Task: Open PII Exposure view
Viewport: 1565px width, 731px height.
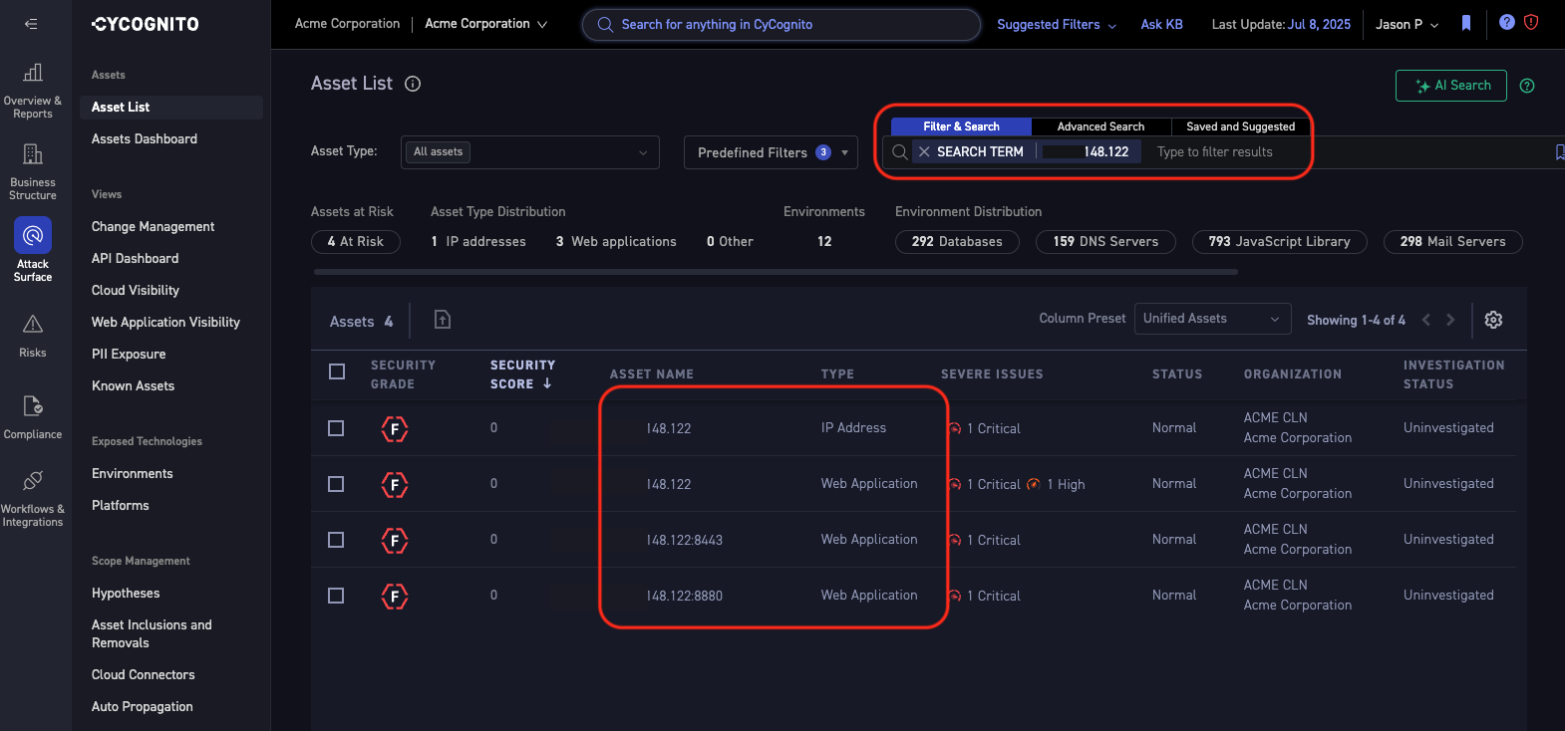Action: click(x=129, y=355)
